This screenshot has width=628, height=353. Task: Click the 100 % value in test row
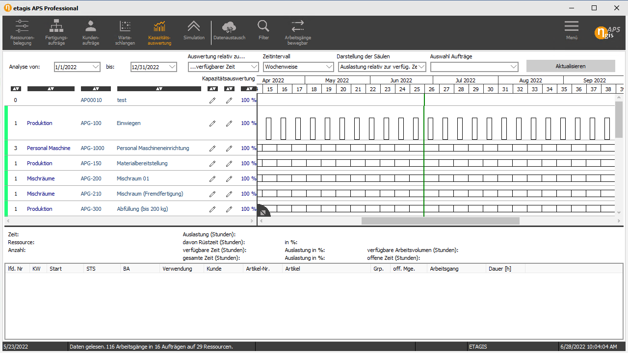tap(249, 101)
